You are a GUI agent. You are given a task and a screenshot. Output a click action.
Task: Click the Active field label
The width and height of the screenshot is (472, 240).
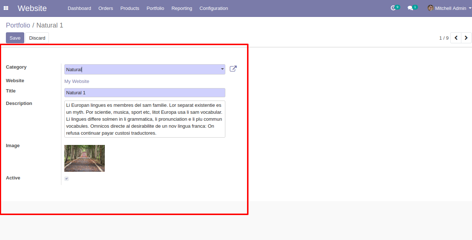[x=13, y=178]
